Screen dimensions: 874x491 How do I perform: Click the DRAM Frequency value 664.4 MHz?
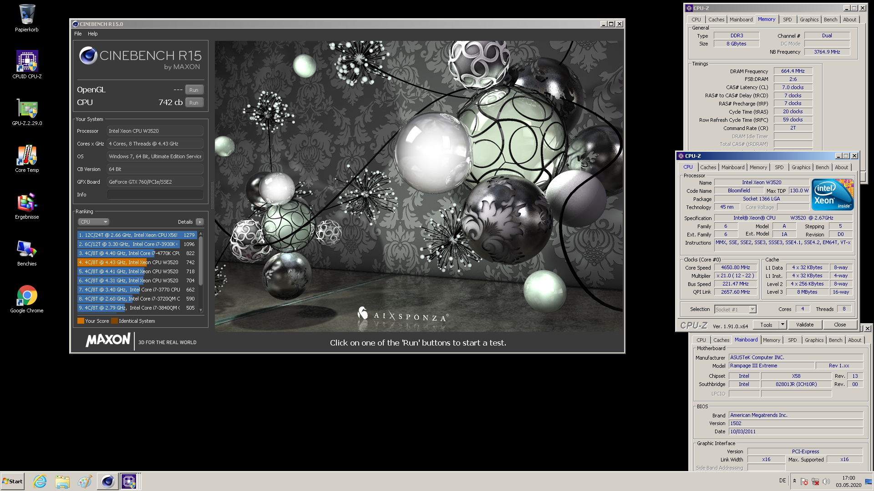[x=793, y=71]
